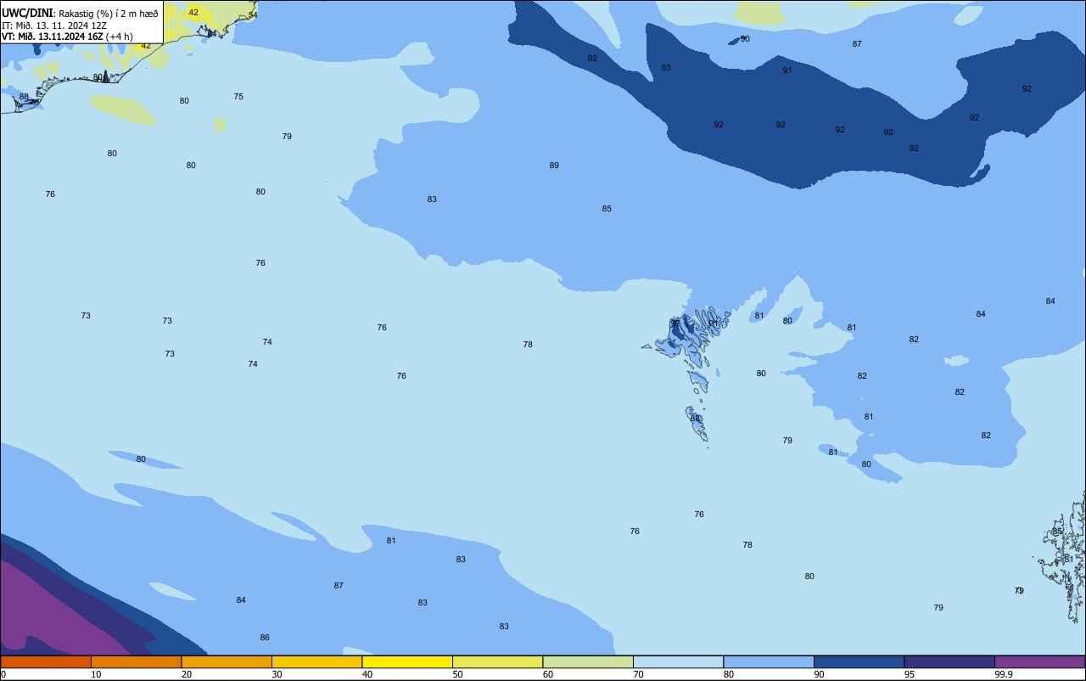This screenshot has width=1086, height=681.
Task: Click the 'VT: Mið. 13.11.2024 16Z (+4 h)' line
Action: coord(67,37)
